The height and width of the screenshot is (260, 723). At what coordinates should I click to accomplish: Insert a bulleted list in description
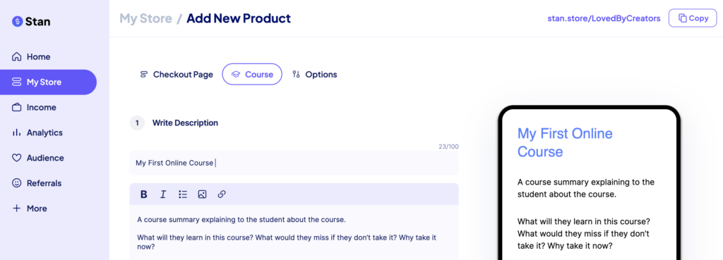[183, 194]
